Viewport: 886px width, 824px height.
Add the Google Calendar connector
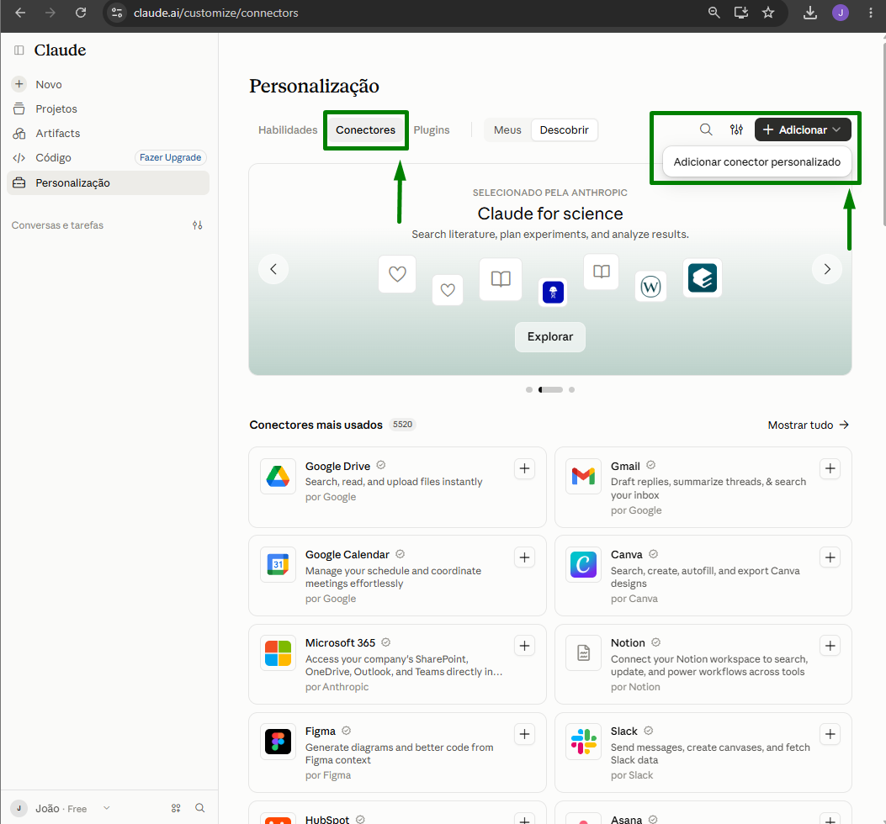[x=524, y=558]
